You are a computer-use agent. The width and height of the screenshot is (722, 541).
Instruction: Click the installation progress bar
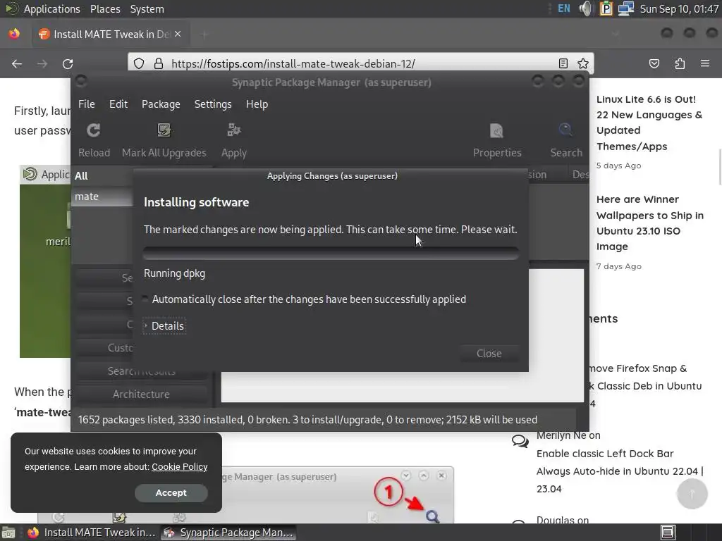tap(331, 253)
